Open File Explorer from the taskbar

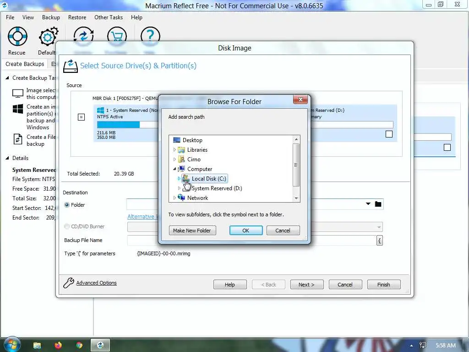click(37, 345)
